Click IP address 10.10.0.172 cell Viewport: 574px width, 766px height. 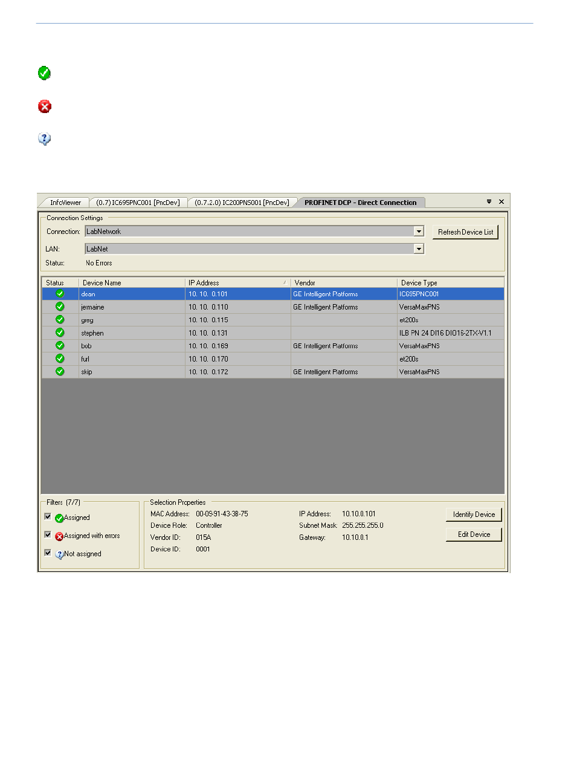[x=237, y=372]
